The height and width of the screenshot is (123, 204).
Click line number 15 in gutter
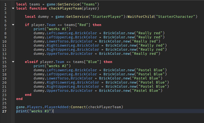[x=4, y=62]
